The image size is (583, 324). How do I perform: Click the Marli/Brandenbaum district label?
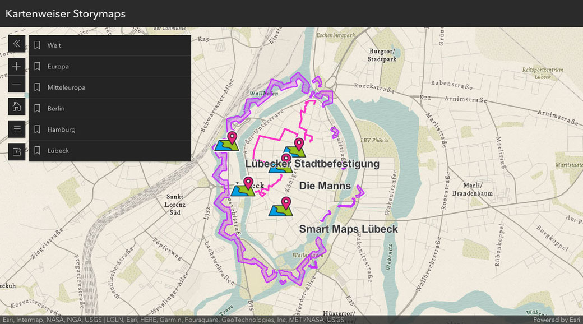(x=473, y=189)
